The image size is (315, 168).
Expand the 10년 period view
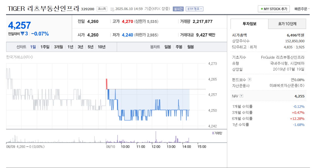102,47
